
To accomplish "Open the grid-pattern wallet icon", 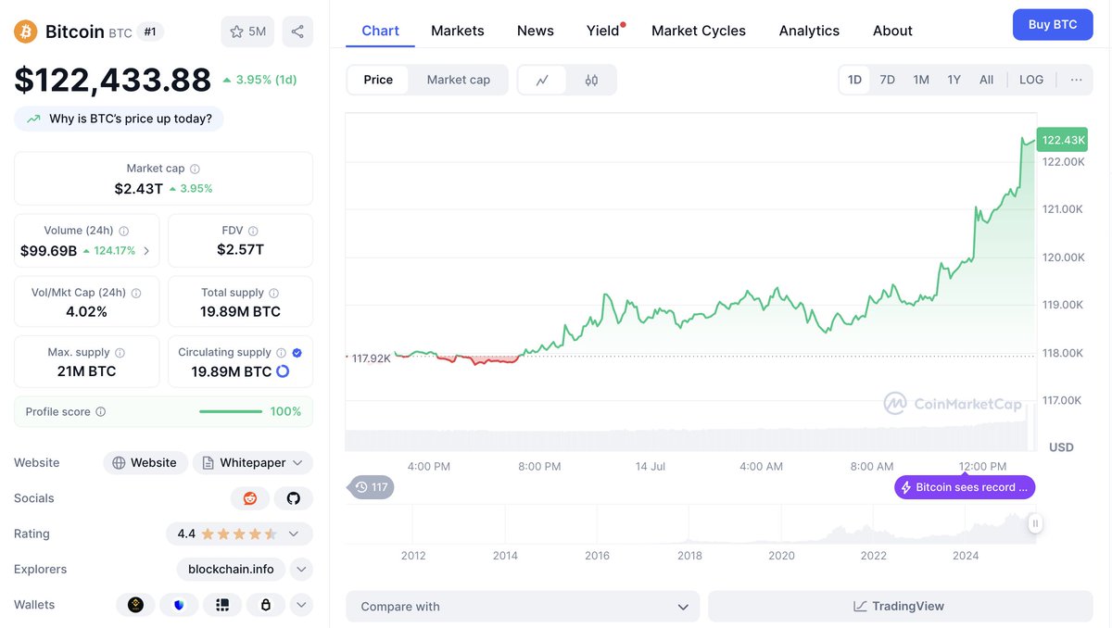I will [222, 605].
